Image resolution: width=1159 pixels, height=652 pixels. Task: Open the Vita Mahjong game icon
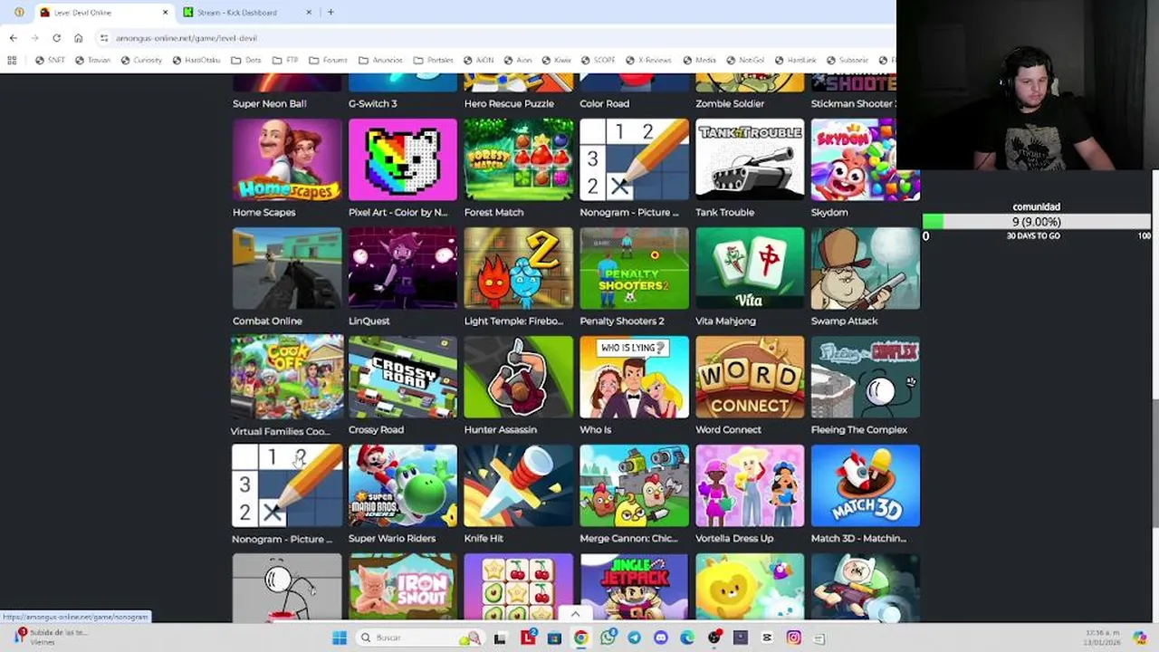[x=750, y=268]
